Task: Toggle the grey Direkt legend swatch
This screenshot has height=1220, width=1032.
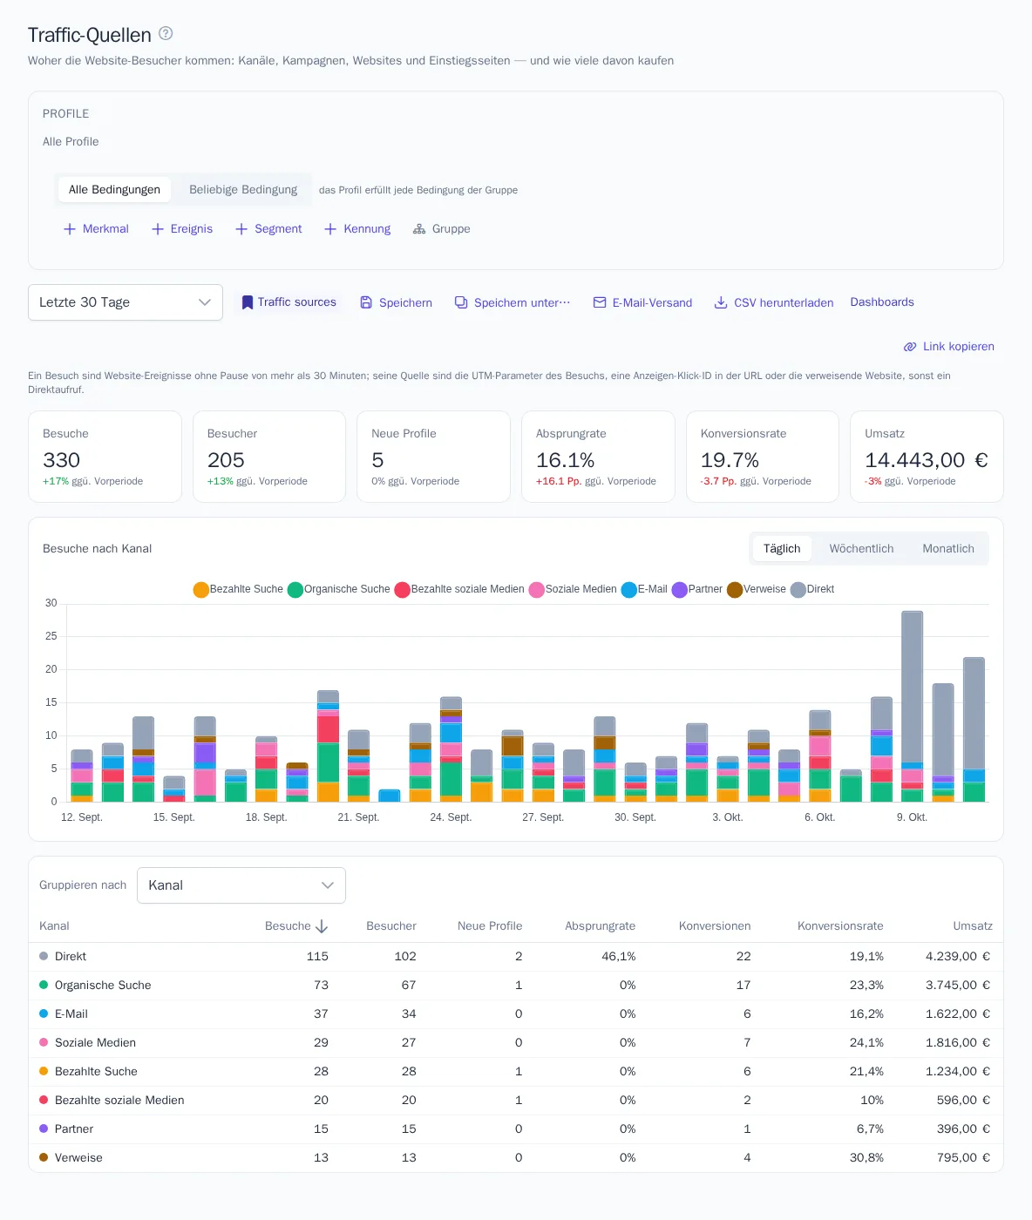Action: pos(798,590)
